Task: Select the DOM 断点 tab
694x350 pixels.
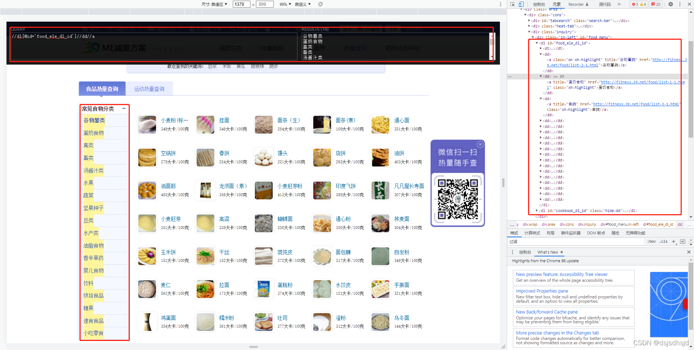Action: 596,233
